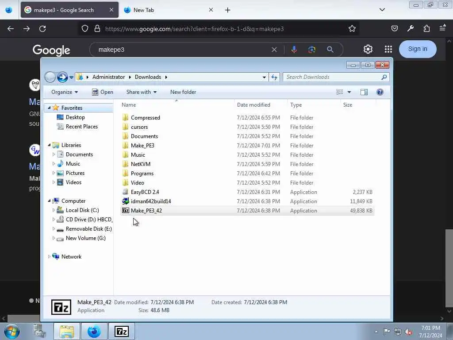Open the view options dropdown arrow
This screenshot has height=340, width=453.
click(x=349, y=92)
